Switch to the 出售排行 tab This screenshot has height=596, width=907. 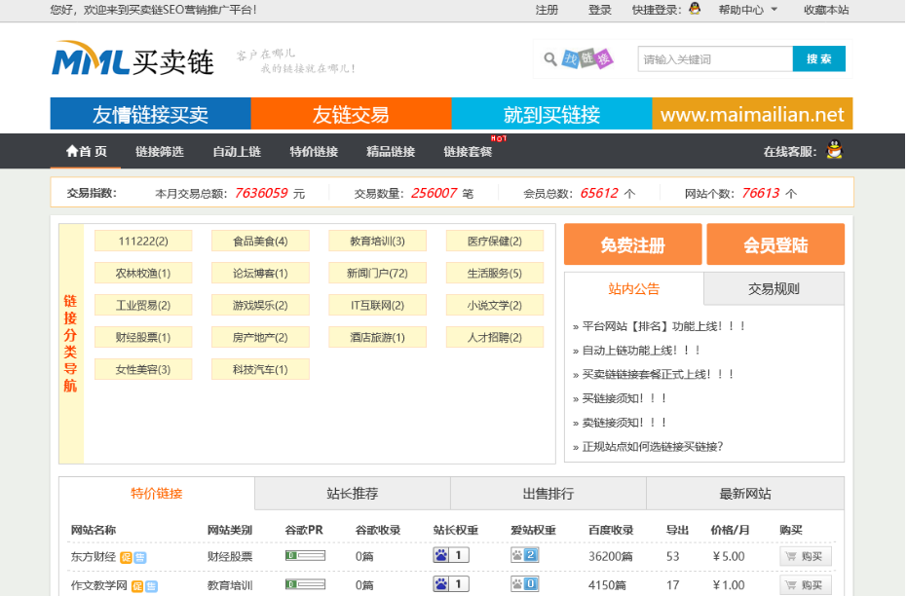(548, 493)
